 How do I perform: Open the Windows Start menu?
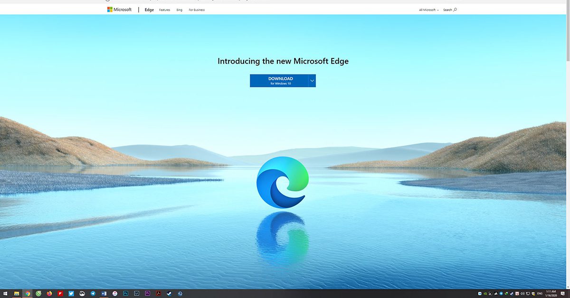pos(6,294)
